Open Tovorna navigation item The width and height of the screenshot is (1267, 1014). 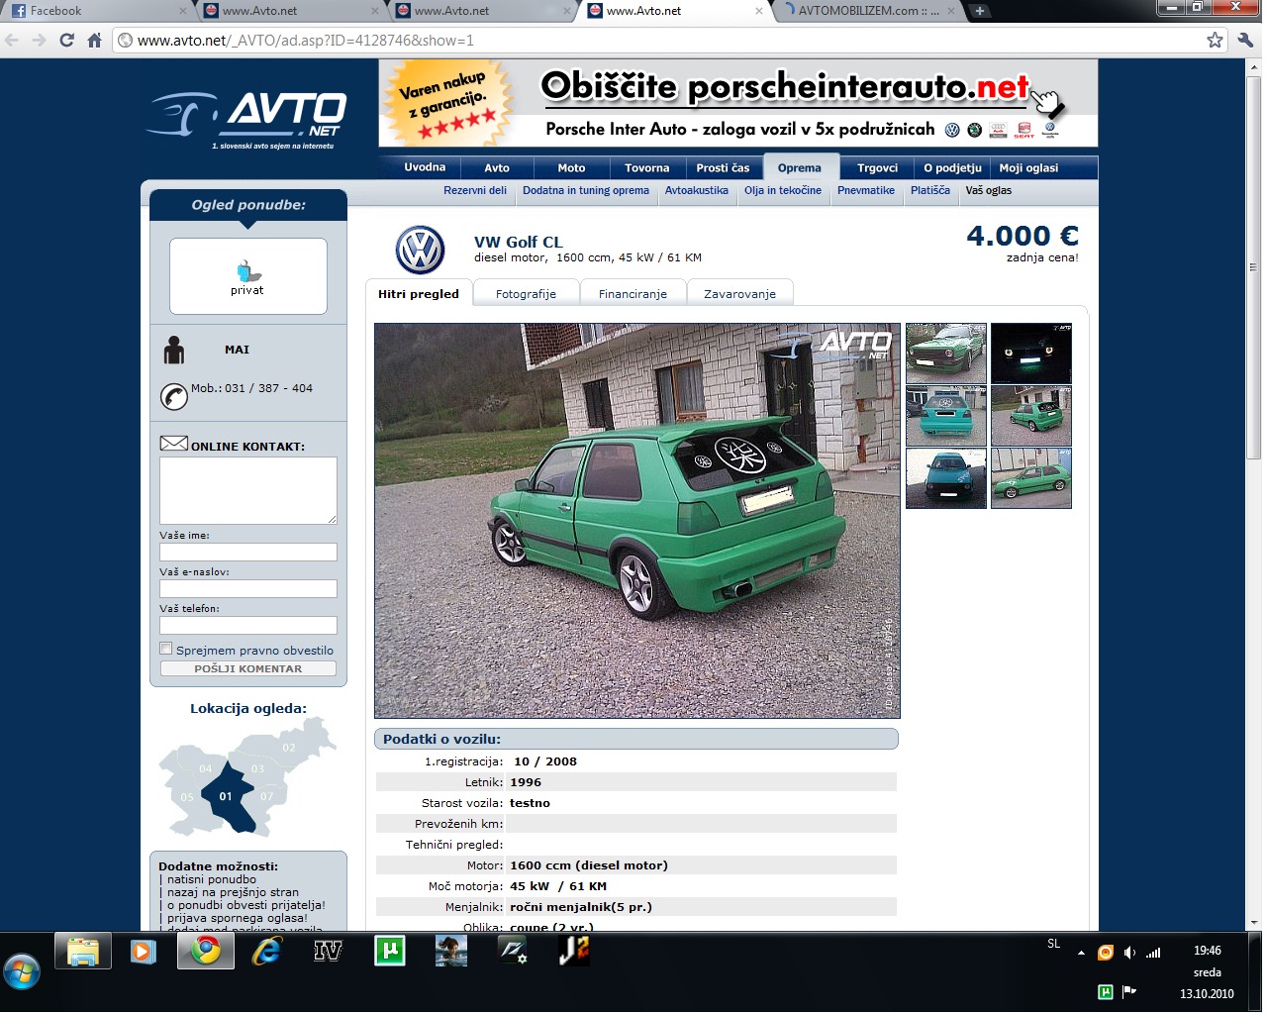click(647, 168)
